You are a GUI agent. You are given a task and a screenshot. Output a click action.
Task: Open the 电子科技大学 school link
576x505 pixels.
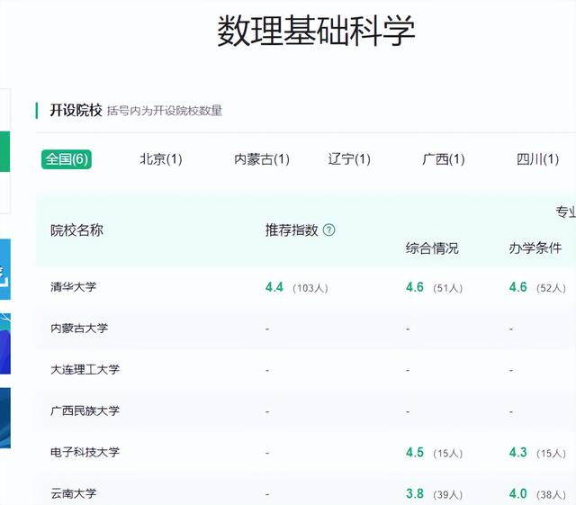click(x=85, y=452)
